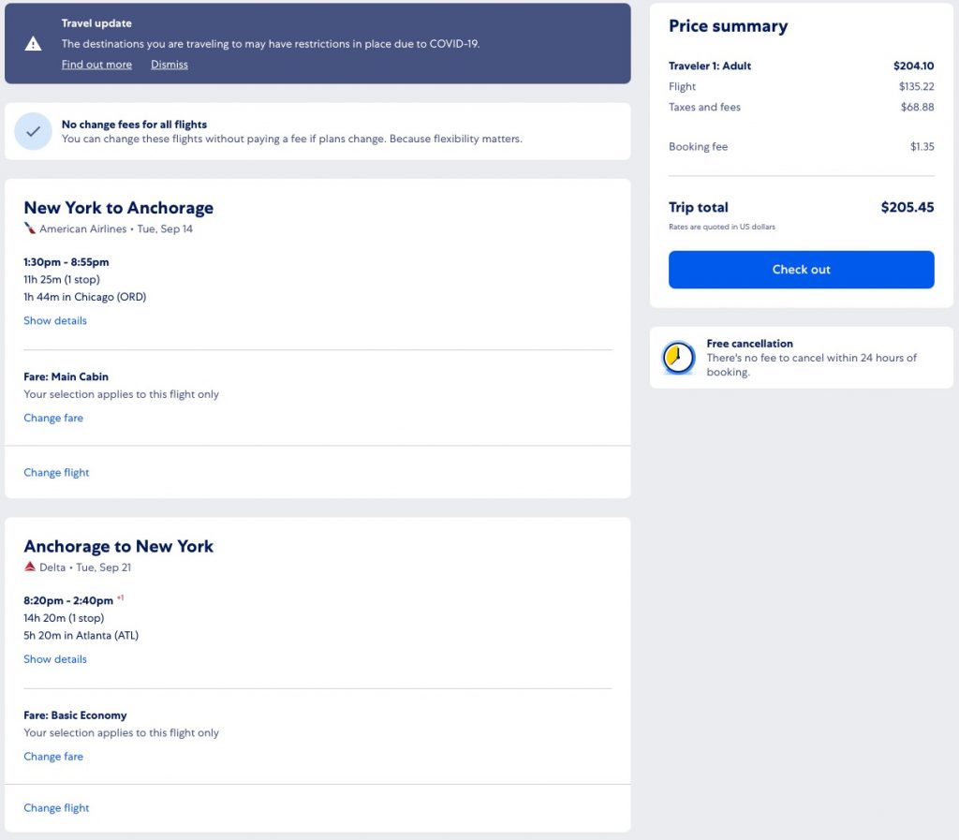This screenshot has width=959, height=840.
Task: Click the American Airlines logo icon
Action: pyautogui.click(x=30, y=228)
